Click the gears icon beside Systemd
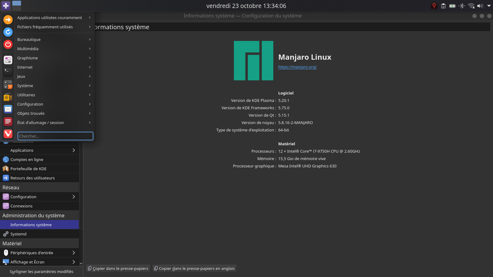The width and height of the screenshot is (493, 277). (x=6, y=234)
